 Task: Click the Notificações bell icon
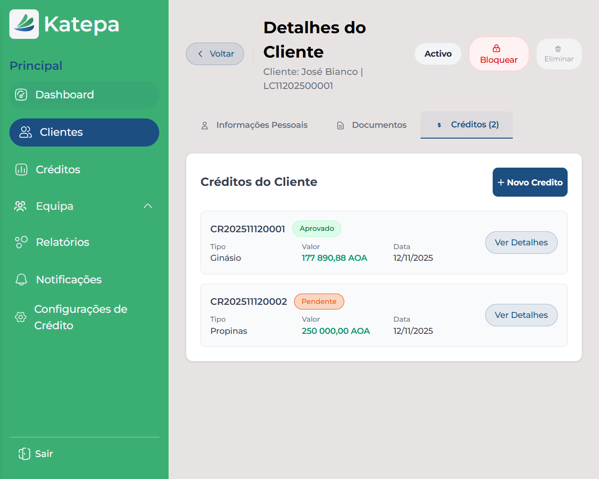point(21,279)
